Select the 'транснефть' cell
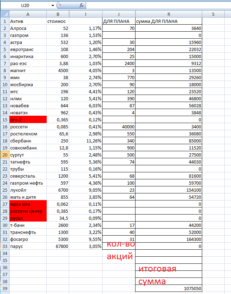The image size is (231, 294). point(28,232)
